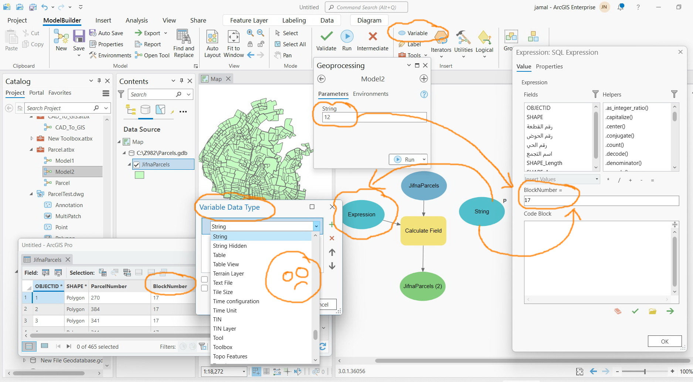The width and height of the screenshot is (693, 382).
Task: Expand New Toolbox.atbx in the Catalog tree
Action: coord(31,138)
